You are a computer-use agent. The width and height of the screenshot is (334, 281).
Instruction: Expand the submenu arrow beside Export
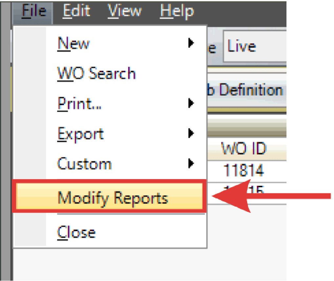[191, 134]
